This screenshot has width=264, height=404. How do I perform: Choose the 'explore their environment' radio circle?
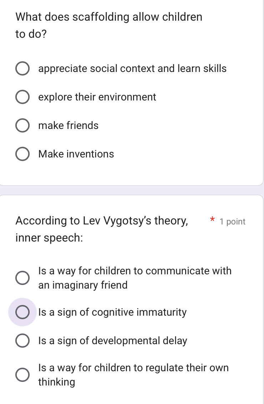(22, 97)
